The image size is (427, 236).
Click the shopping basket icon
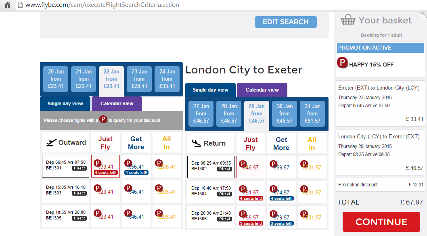pos(348,20)
